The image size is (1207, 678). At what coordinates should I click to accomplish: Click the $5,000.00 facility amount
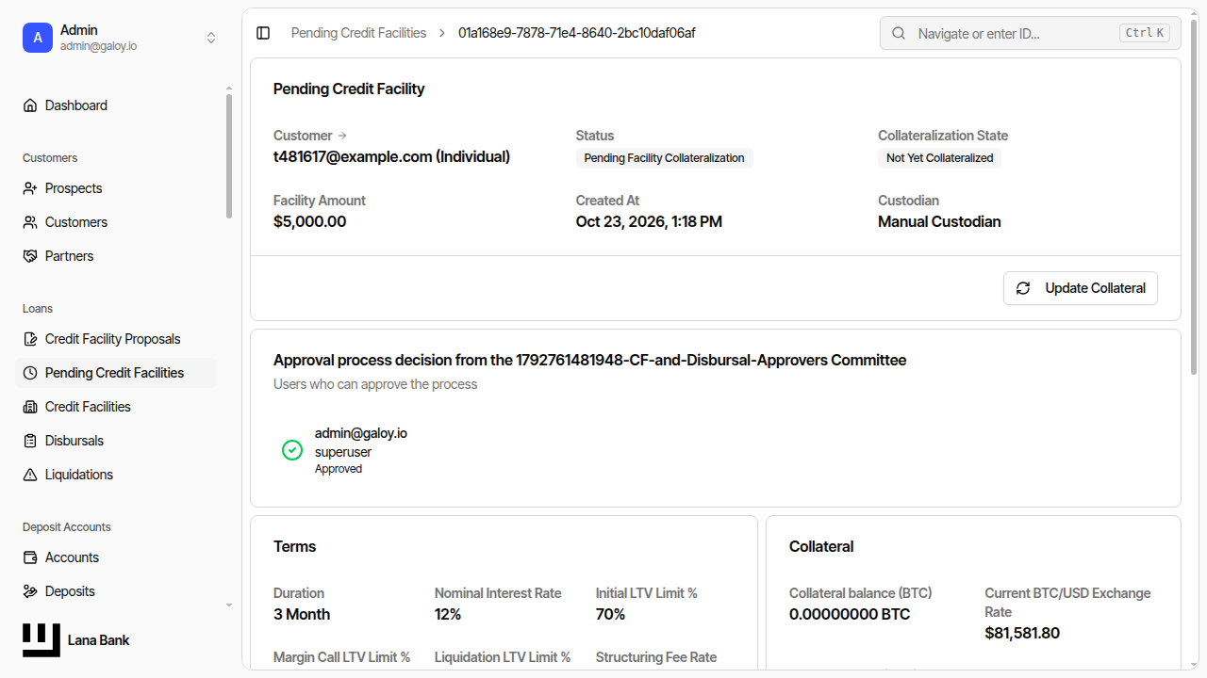tap(310, 222)
